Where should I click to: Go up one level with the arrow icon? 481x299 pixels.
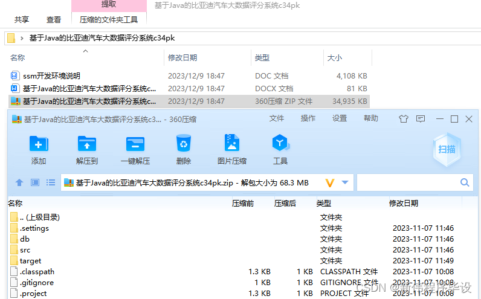point(19,183)
